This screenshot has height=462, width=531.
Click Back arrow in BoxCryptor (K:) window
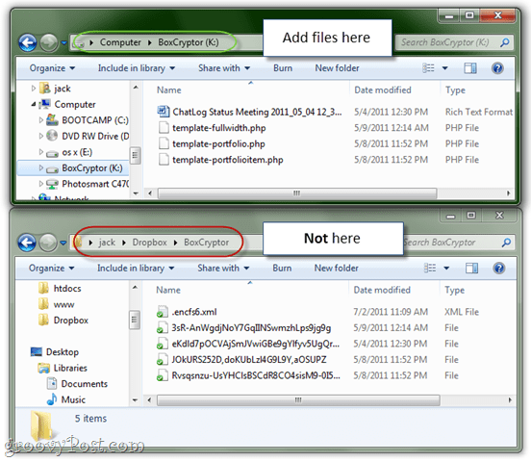click(28, 43)
